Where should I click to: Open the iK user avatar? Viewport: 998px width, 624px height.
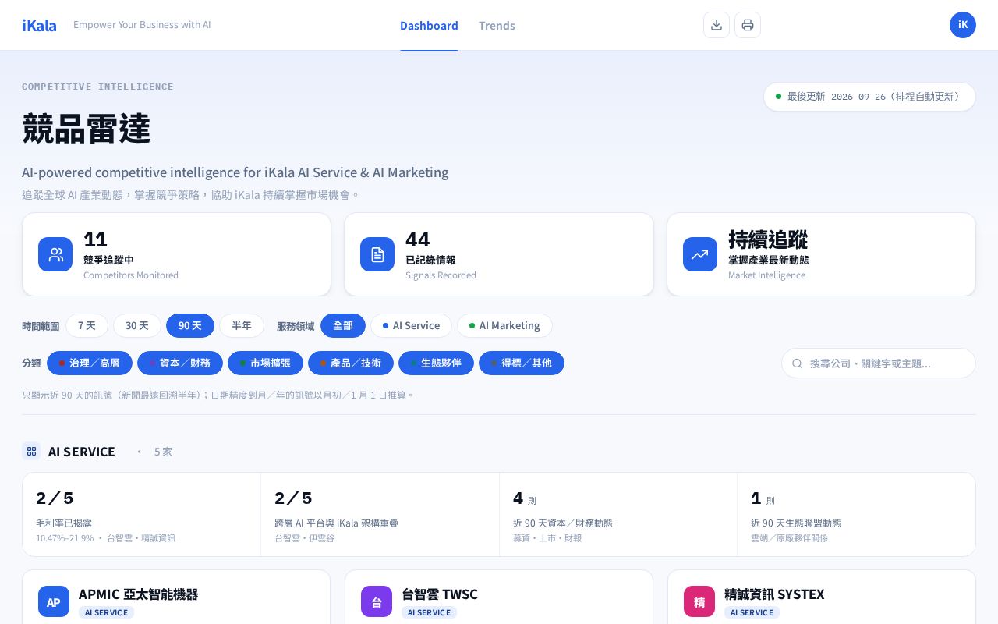tap(963, 25)
